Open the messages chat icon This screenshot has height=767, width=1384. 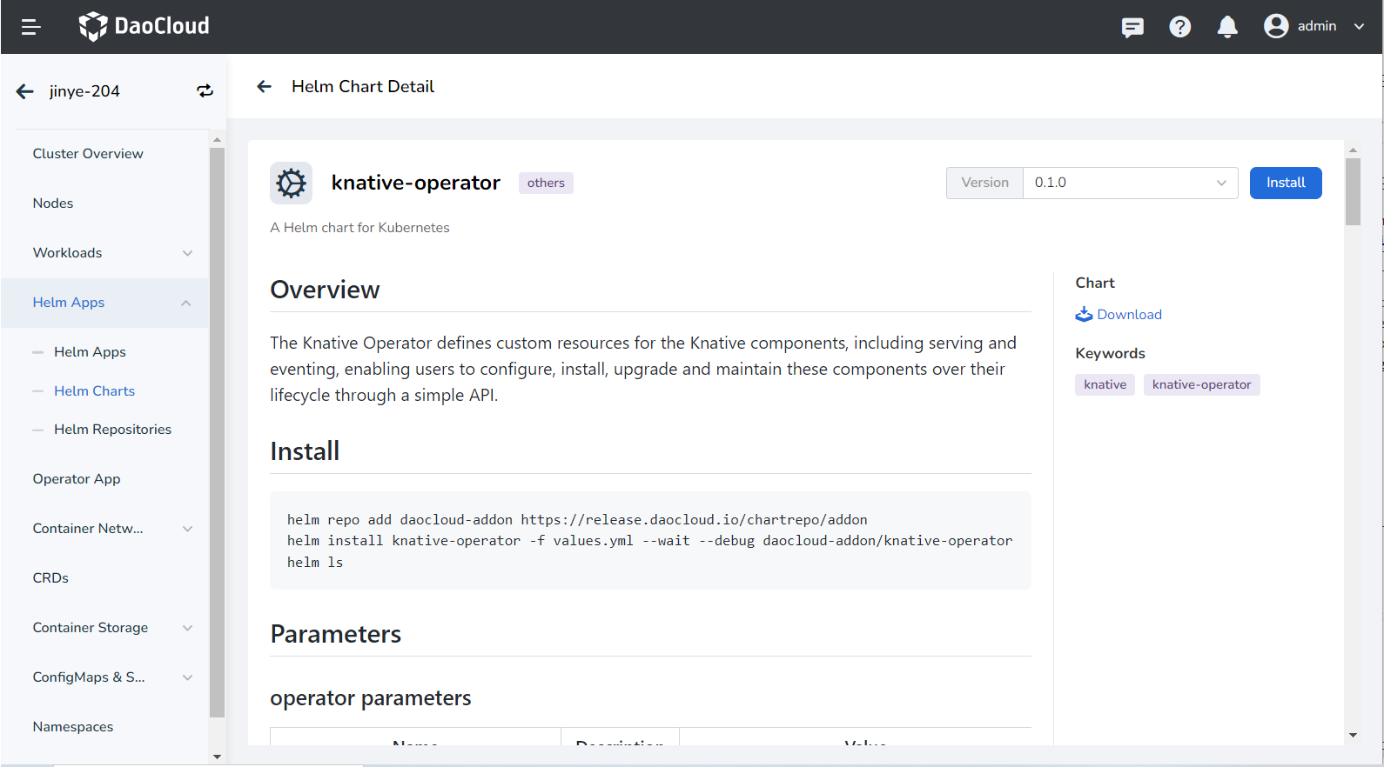(x=1132, y=27)
